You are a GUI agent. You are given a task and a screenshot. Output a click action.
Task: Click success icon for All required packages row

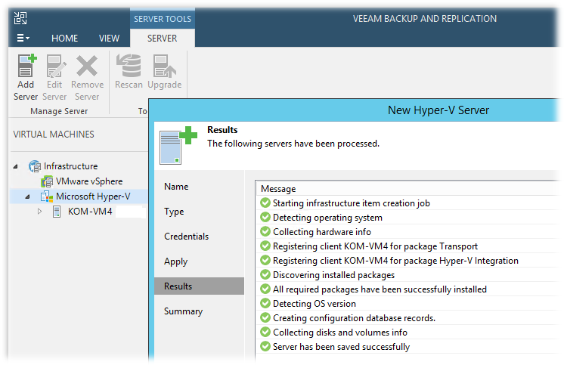tap(265, 289)
